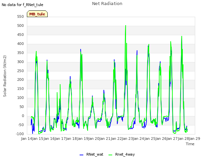Click the 150 y-axis tick label
This screenshot has width=215, height=161.
[20, 89]
